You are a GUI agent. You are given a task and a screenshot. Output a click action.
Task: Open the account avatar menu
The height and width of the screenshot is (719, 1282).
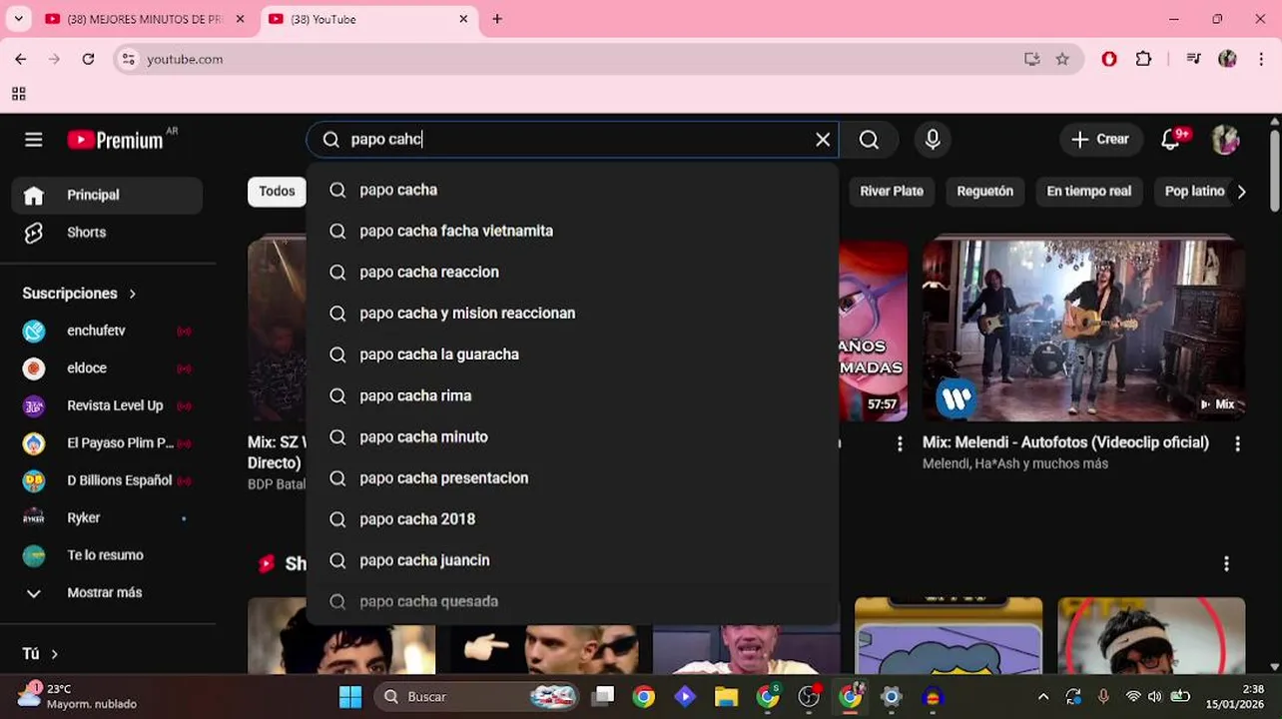point(1226,140)
